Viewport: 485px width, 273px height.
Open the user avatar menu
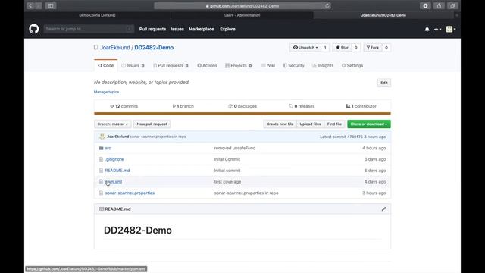[x=451, y=29]
